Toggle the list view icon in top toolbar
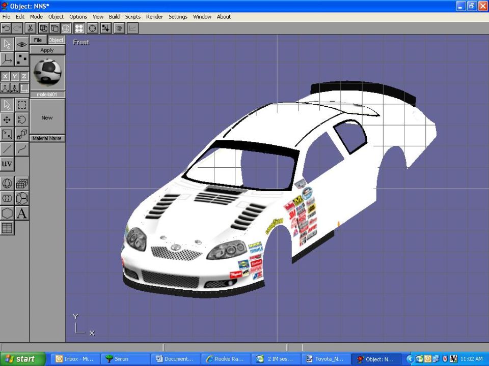The height and width of the screenshot is (366, 489). click(x=119, y=28)
